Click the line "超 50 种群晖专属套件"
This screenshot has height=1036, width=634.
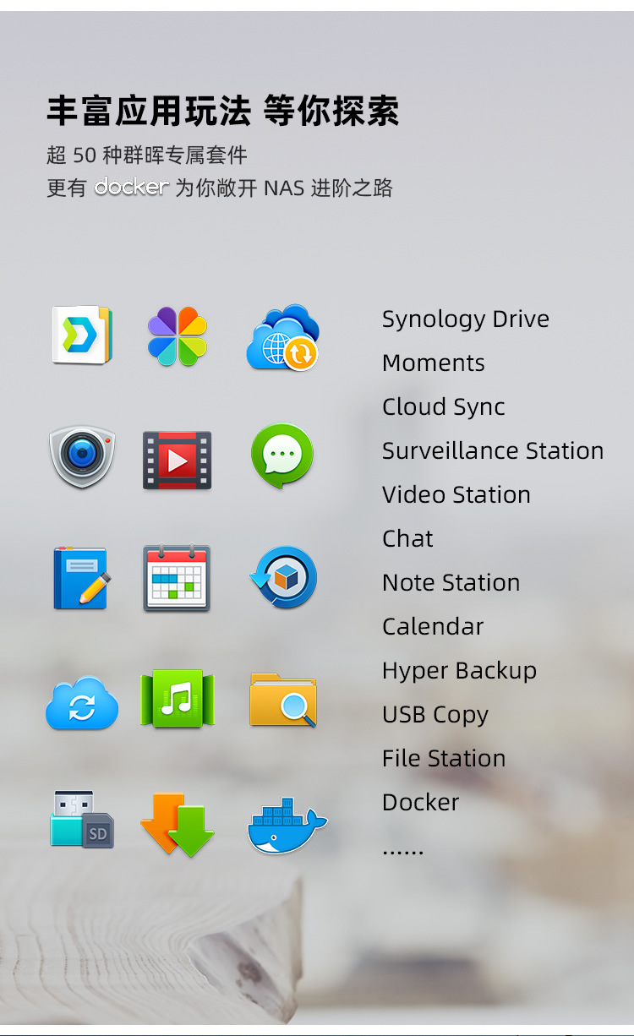pos(147,155)
